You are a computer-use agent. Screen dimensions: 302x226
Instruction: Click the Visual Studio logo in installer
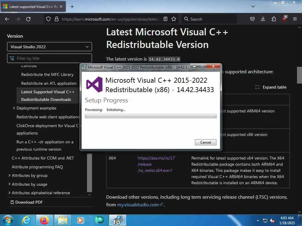pyautogui.click(x=94, y=84)
